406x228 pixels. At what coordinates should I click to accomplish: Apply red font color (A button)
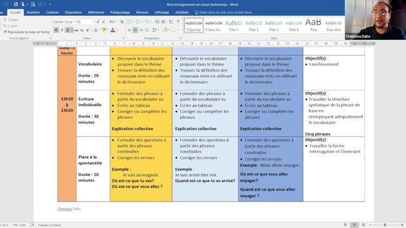(x=113, y=30)
